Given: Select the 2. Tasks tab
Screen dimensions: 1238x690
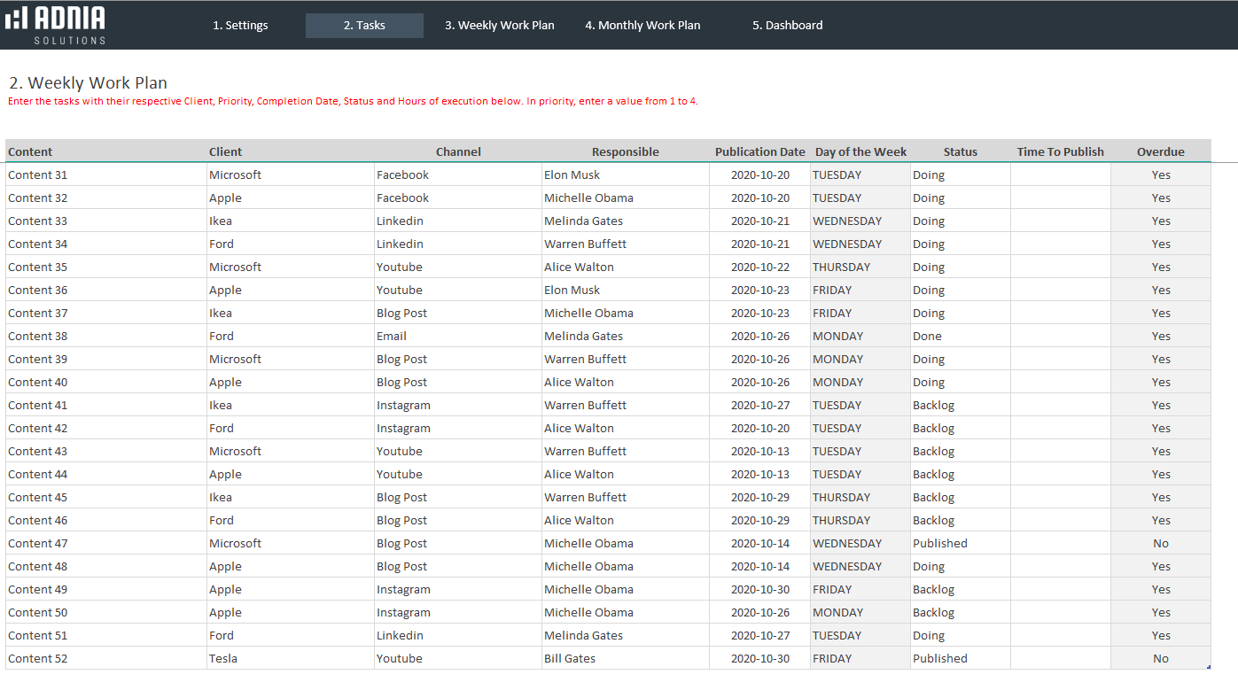Looking at the screenshot, I should point(364,26).
